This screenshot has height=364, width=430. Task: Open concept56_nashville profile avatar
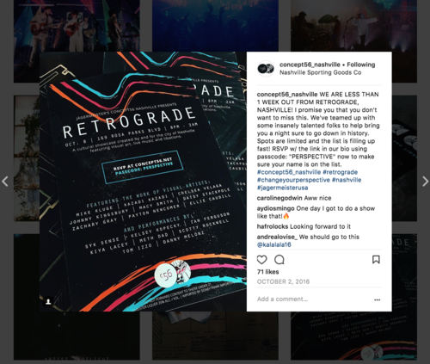tap(266, 69)
